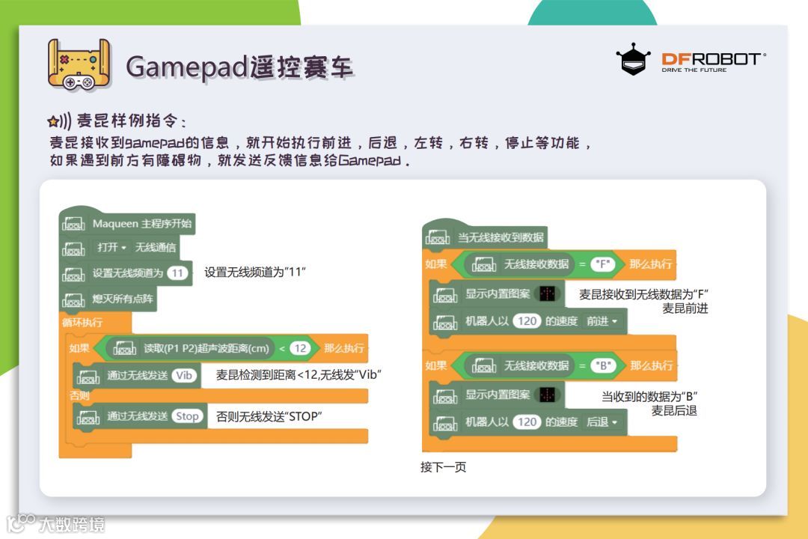Select the 'Maqueen 主程序开始' block
This screenshot has width=808, height=539.
(127, 224)
